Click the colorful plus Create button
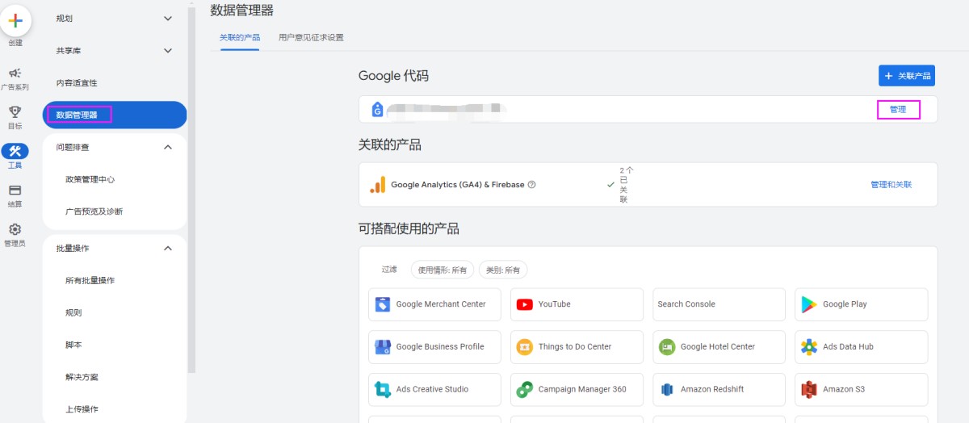The width and height of the screenshot is (969, 423). click(x=15, y=21)
